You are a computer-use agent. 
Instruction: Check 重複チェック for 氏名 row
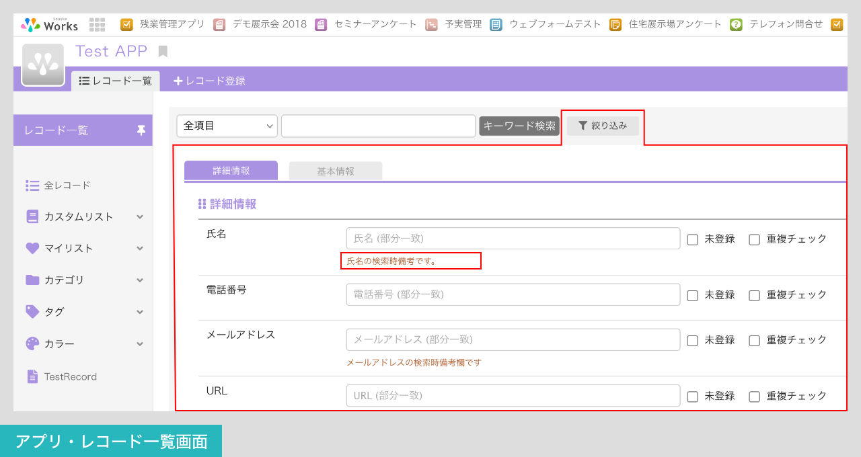click(x=755, y=239)
